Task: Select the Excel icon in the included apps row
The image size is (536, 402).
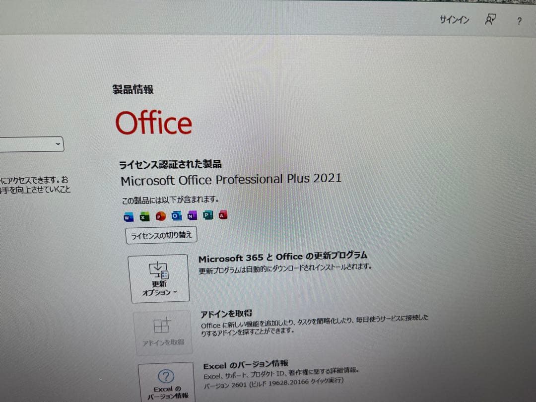Action: coord(143,216)
